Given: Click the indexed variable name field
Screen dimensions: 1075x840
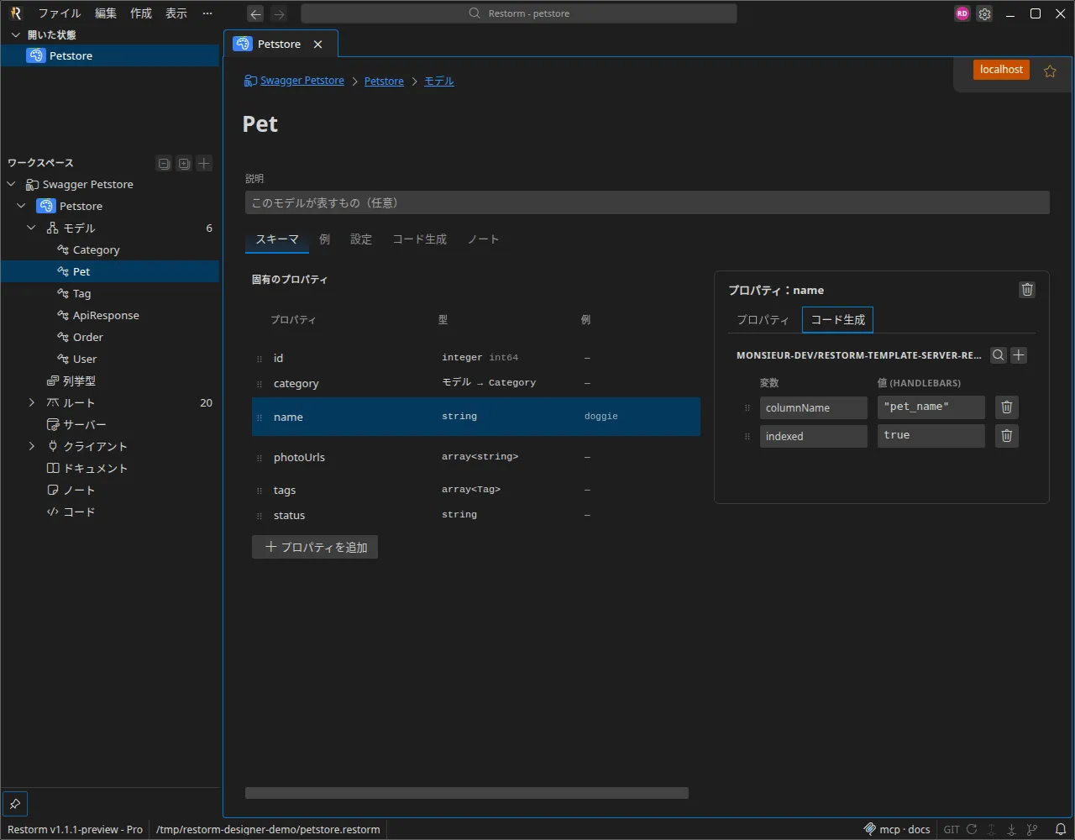Looking at the screenshot, I should coord(814,437).
